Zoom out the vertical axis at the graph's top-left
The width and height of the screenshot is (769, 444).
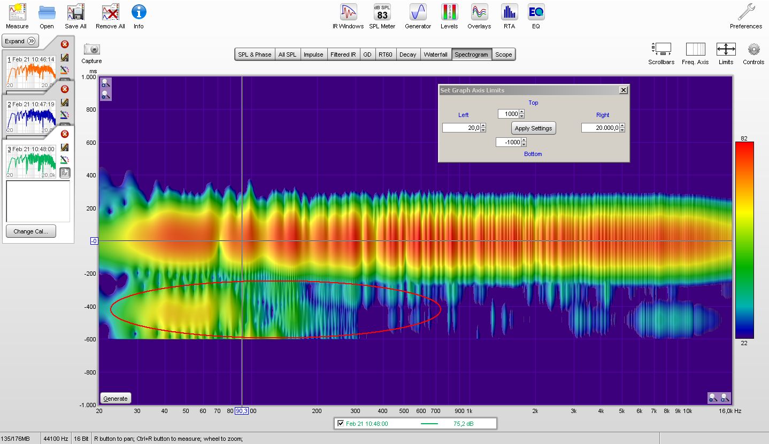click(106, 95)
